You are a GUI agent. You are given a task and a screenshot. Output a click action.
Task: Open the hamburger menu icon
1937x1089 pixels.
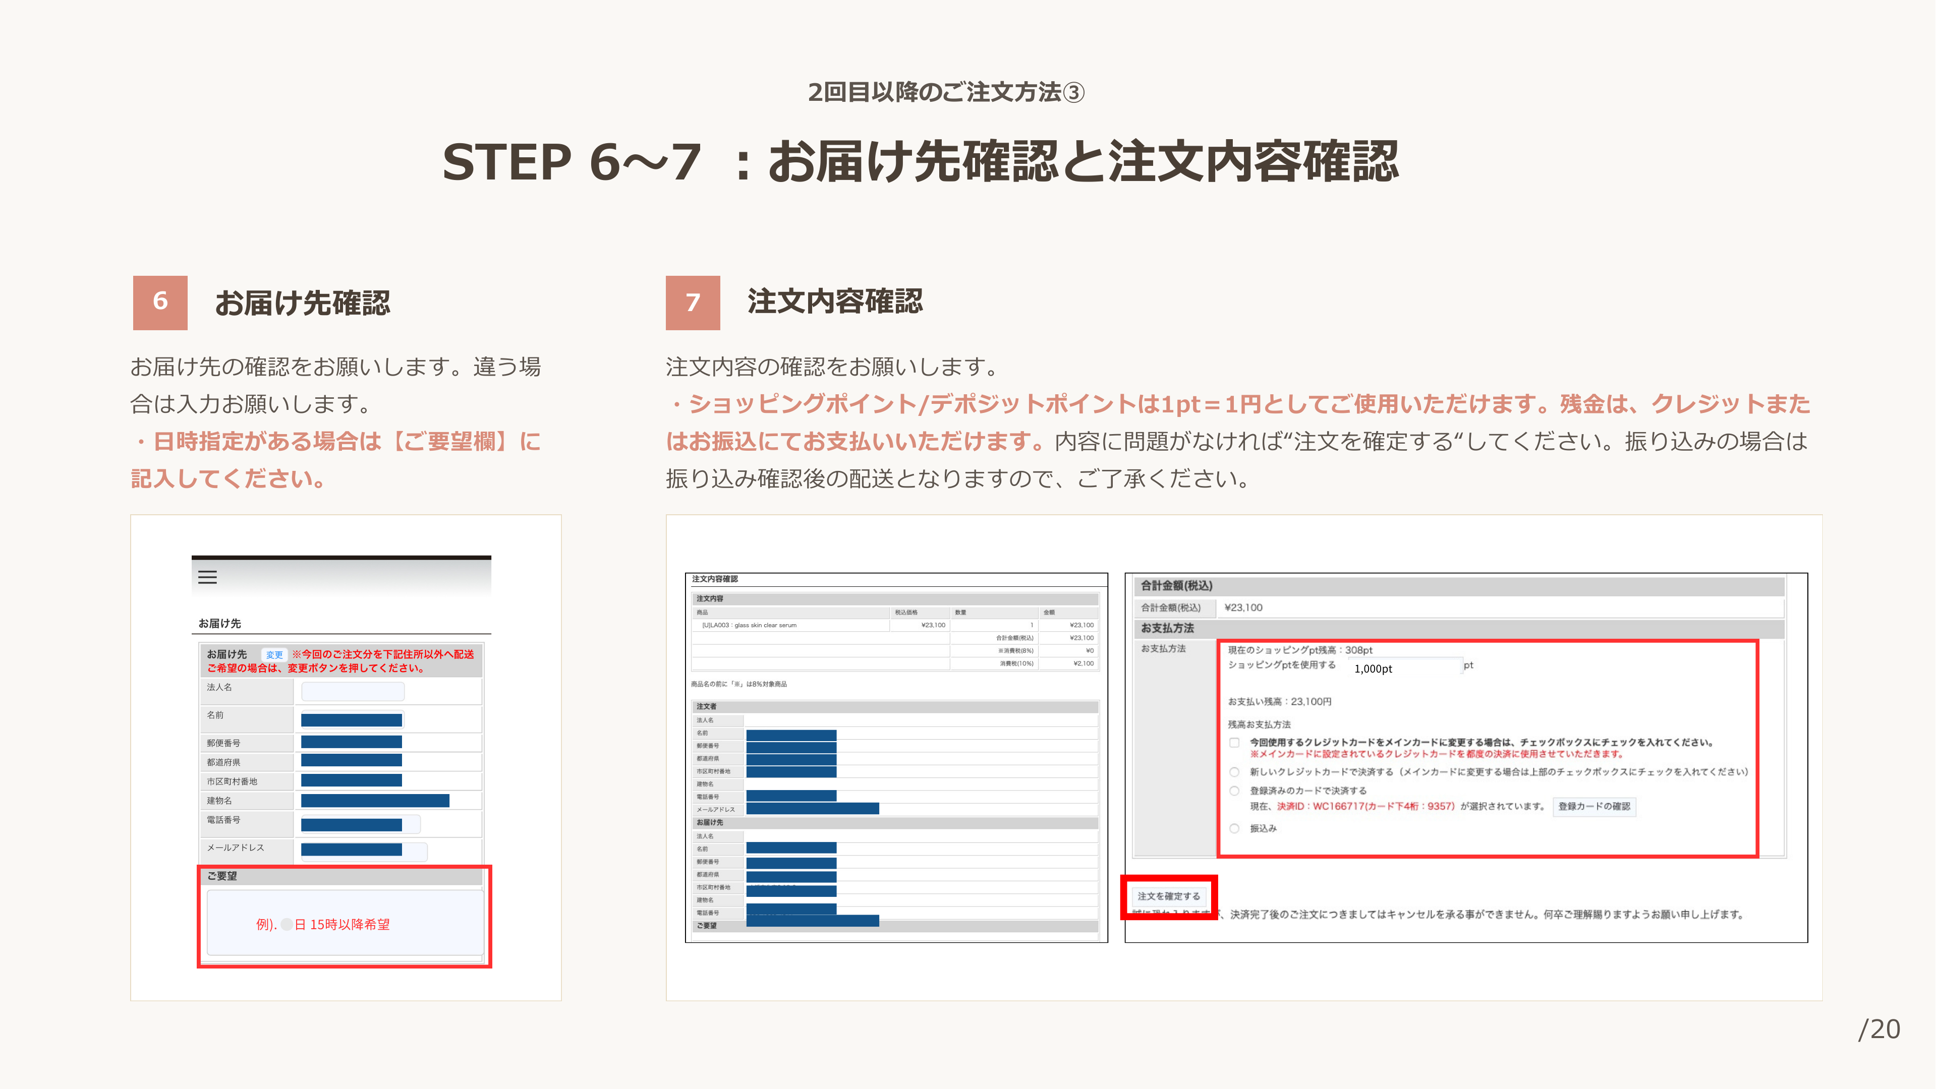tap(207, 577)
